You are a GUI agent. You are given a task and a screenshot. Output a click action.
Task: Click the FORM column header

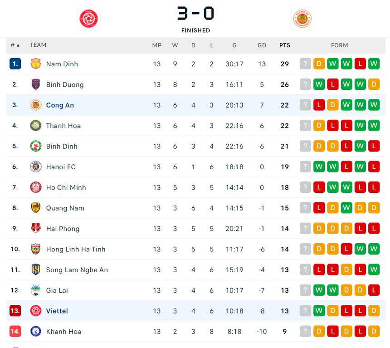[340, 45]
